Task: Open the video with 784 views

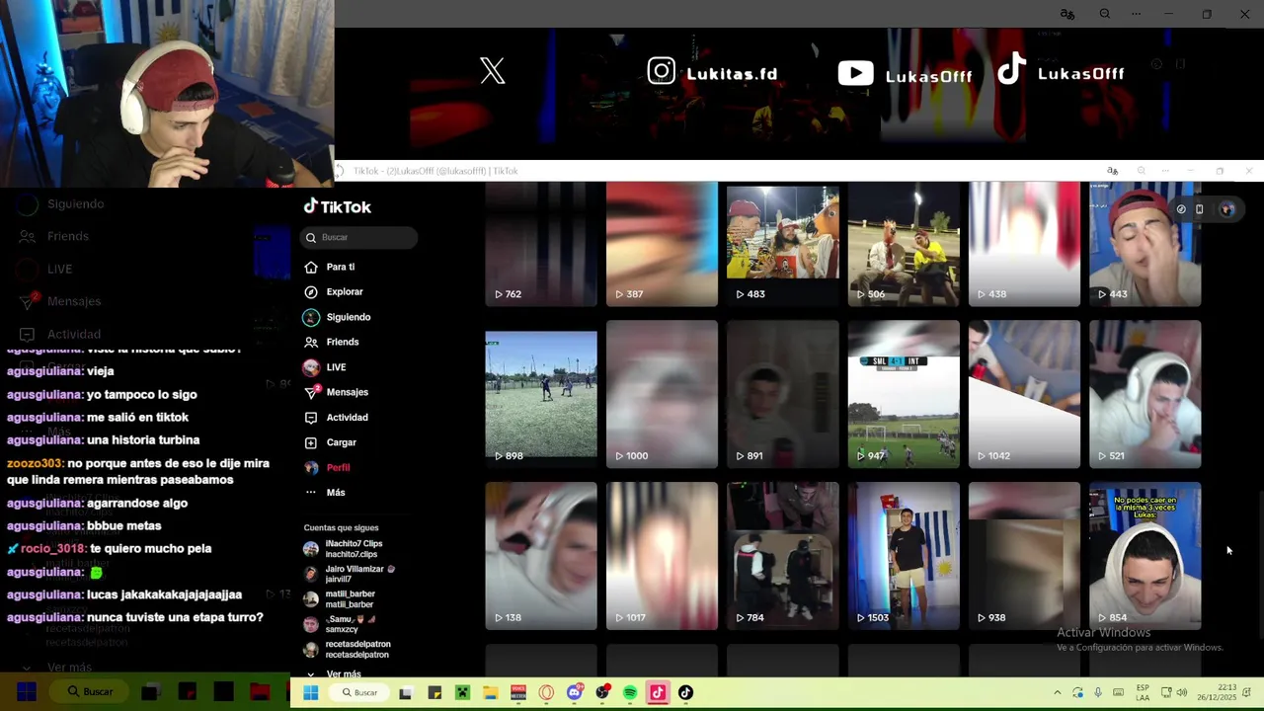Action: point(782,556)
